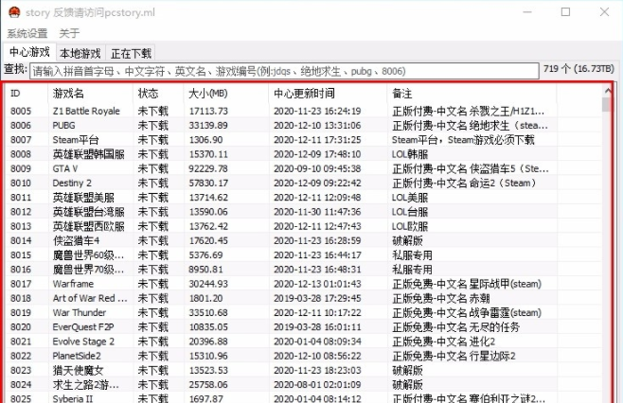Switch to the 中心游戏 tab
The height and width of the screenshot is (403, 623).
29,52
